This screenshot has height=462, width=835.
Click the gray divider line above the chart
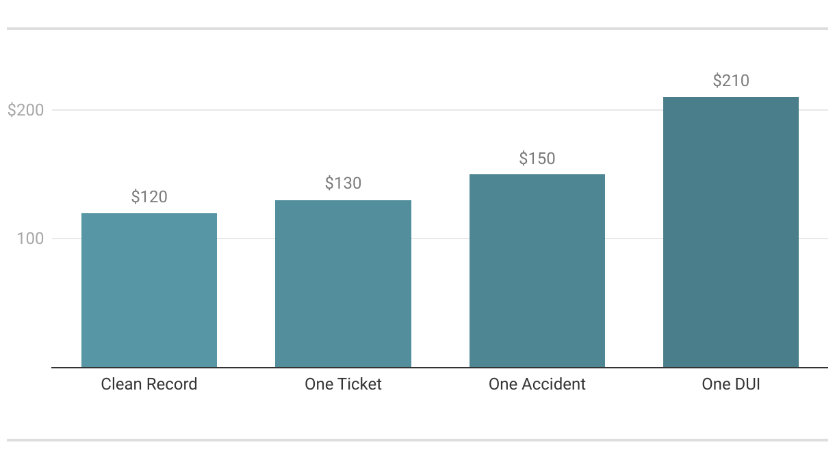pos(417,29)
